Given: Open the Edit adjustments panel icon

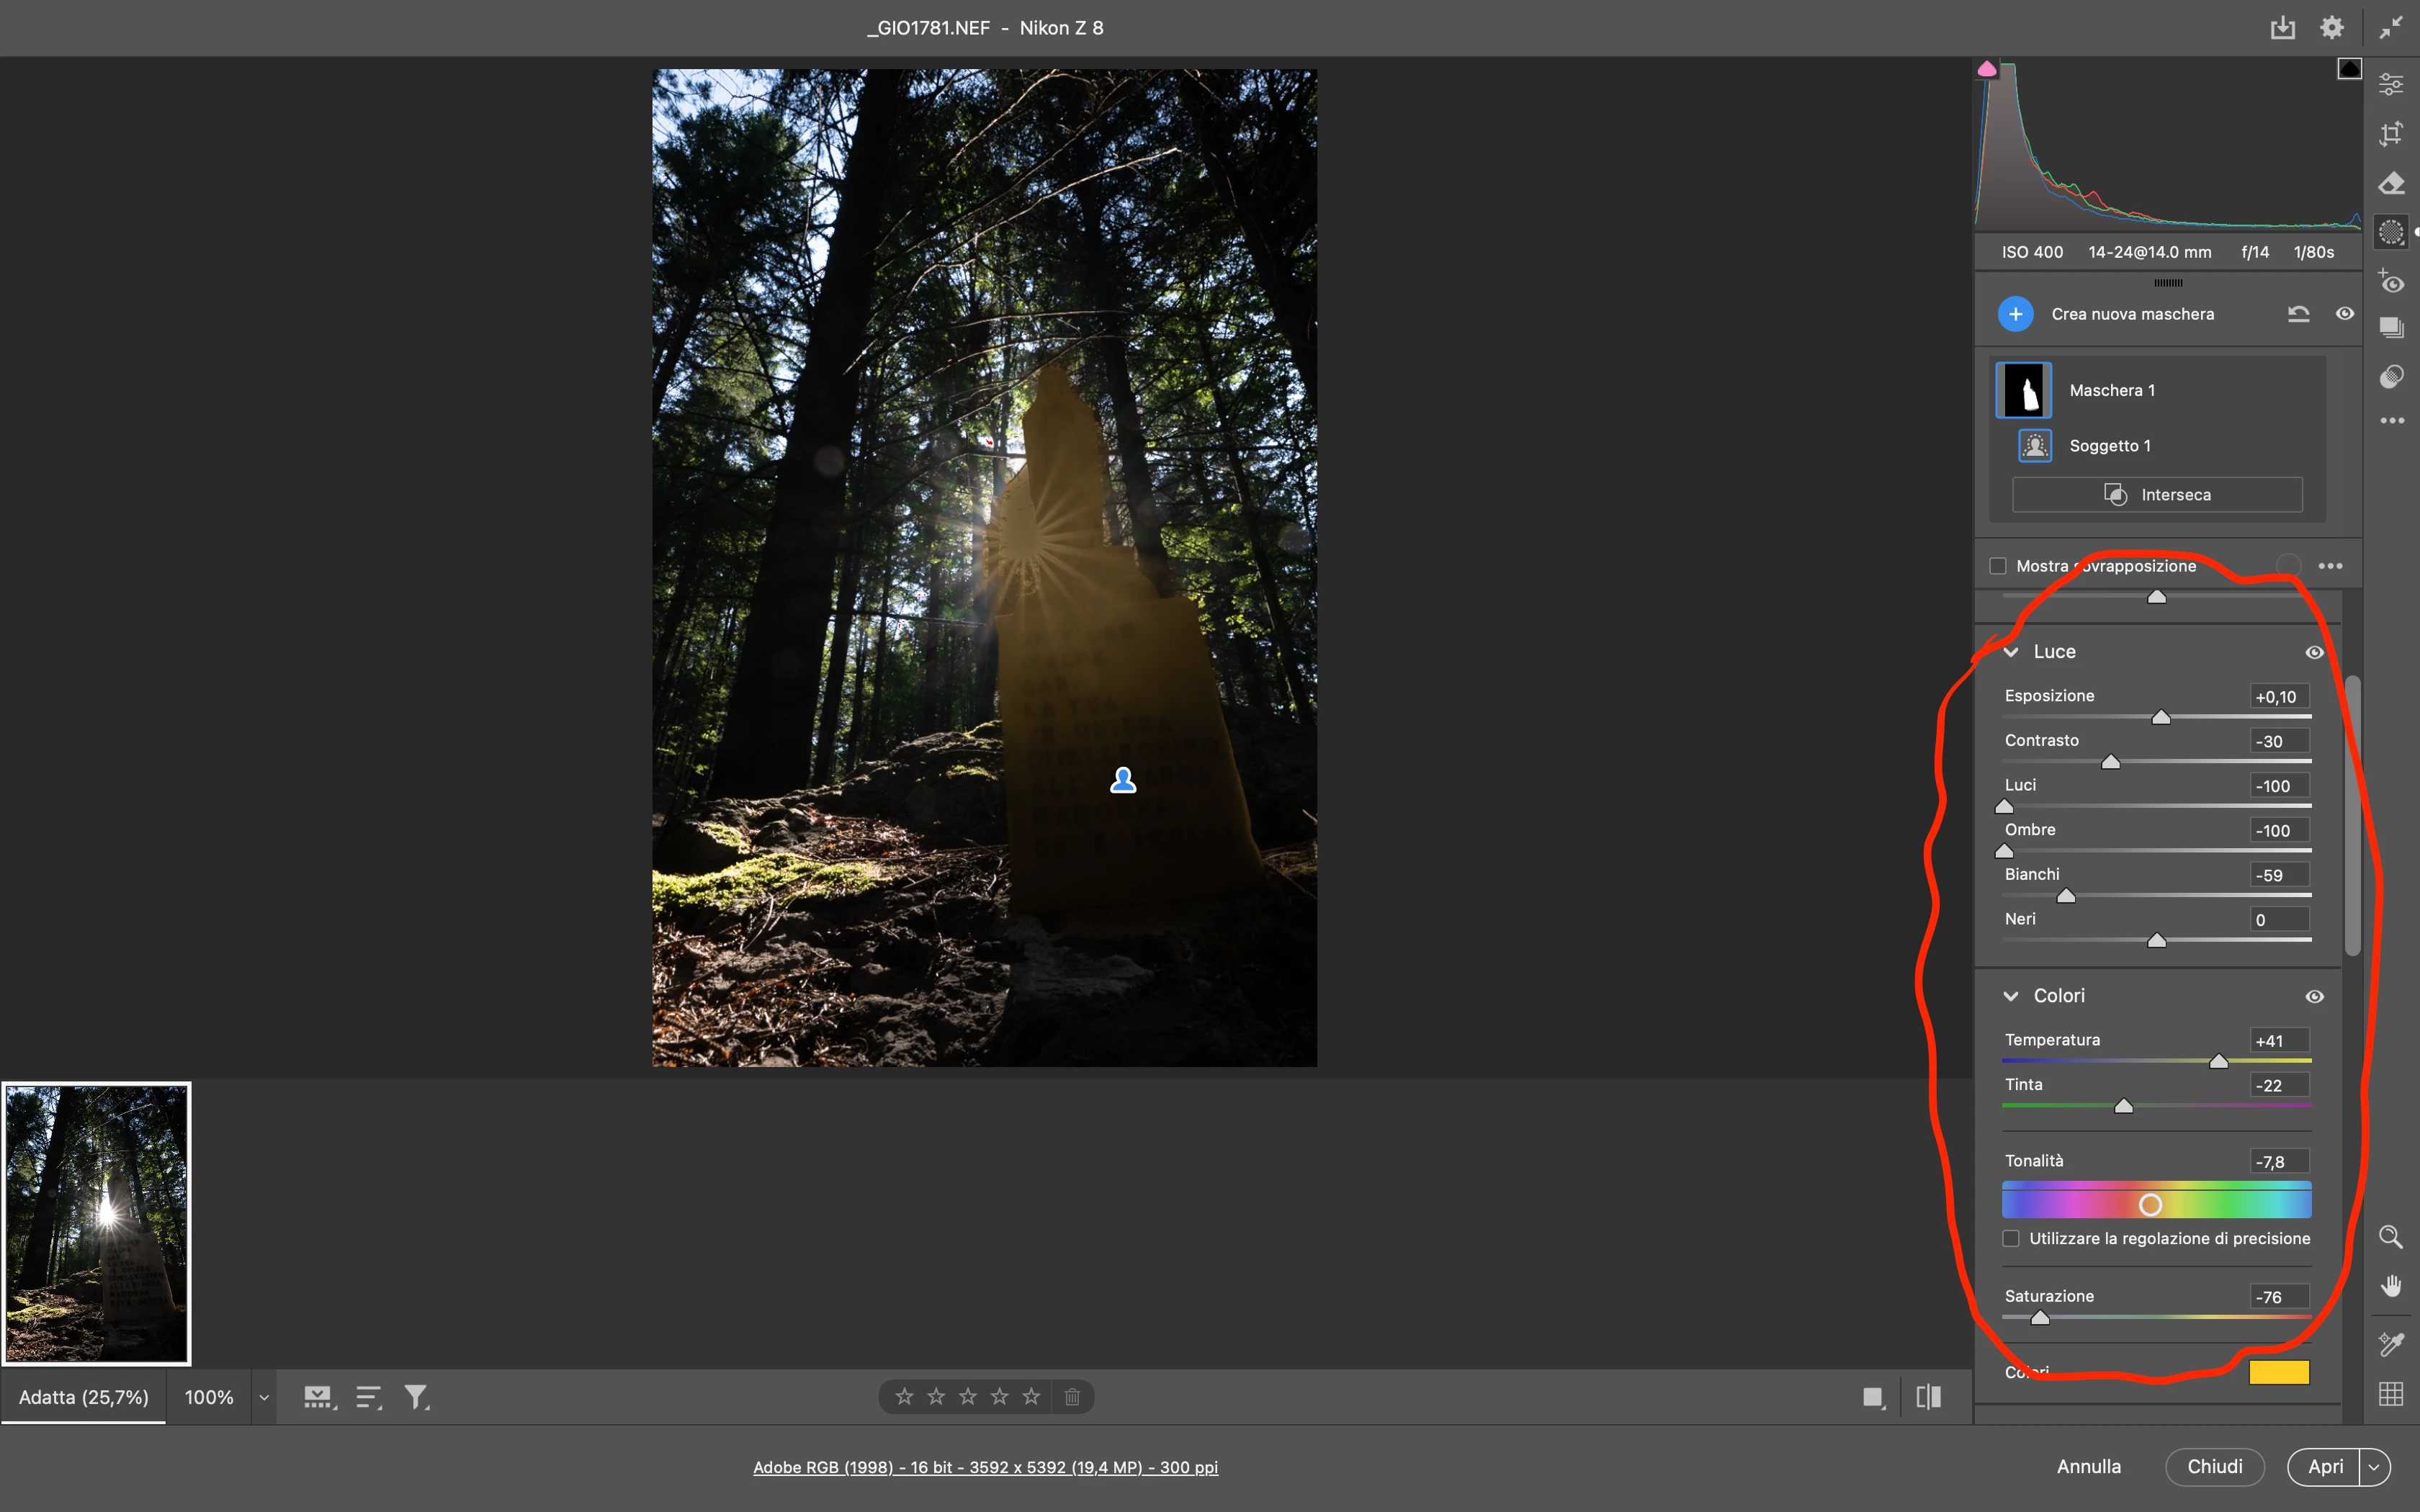Looking at the screenshot, I should (2391, 85).
